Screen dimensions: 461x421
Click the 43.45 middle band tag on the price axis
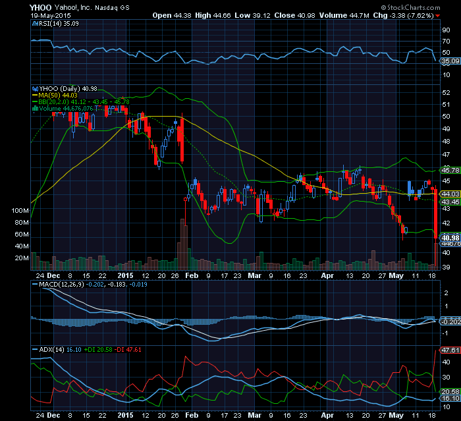(x=450, y=202)
